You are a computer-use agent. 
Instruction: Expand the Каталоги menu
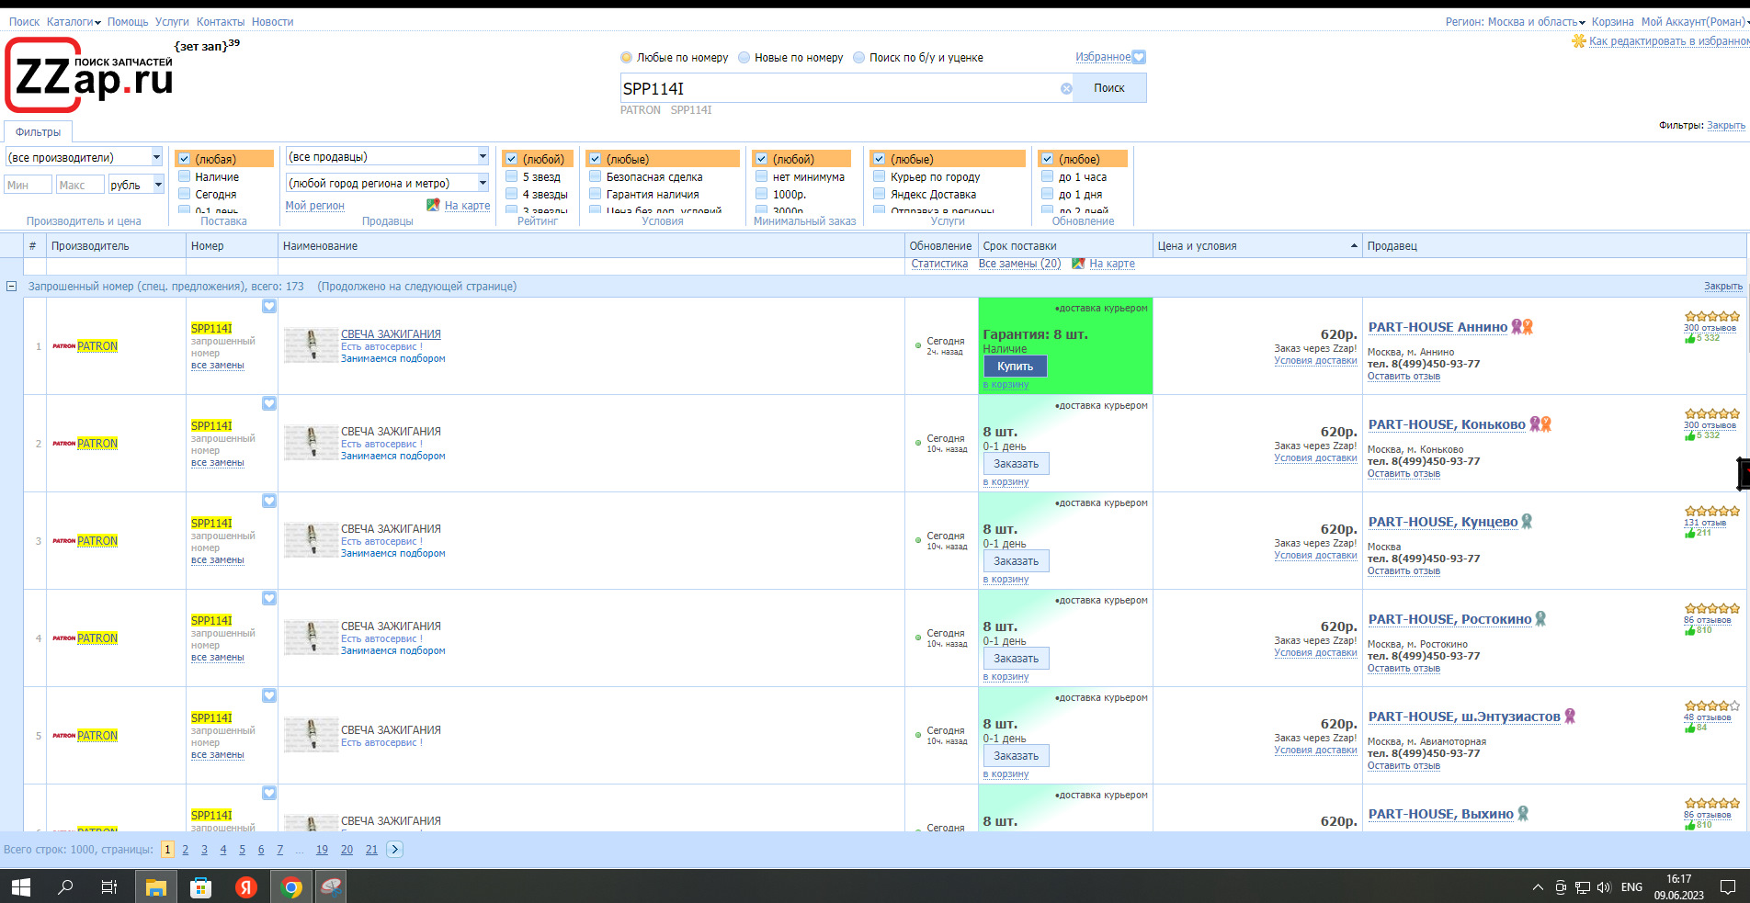[74, 22]
